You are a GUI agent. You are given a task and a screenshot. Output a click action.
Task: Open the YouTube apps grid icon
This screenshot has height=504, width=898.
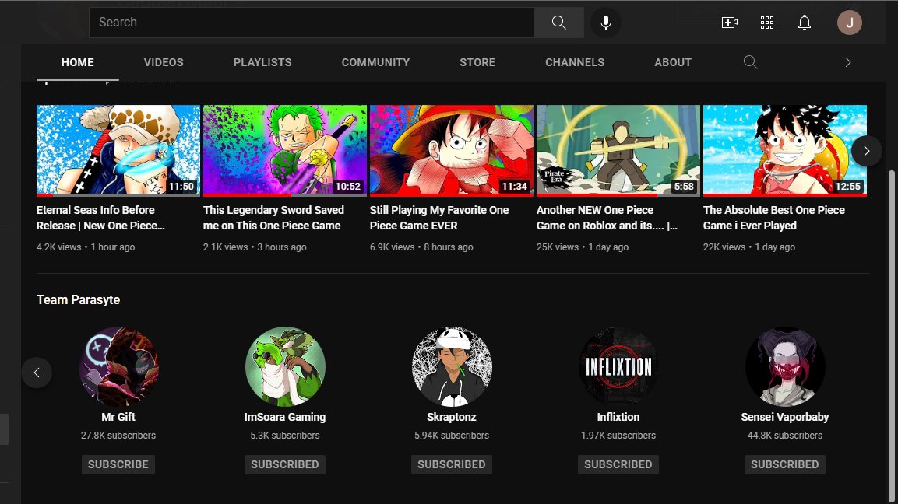(767, 23)
